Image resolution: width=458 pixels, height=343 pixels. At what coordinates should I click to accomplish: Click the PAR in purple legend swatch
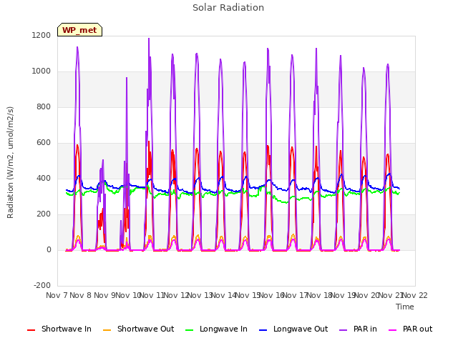[343, 330]
